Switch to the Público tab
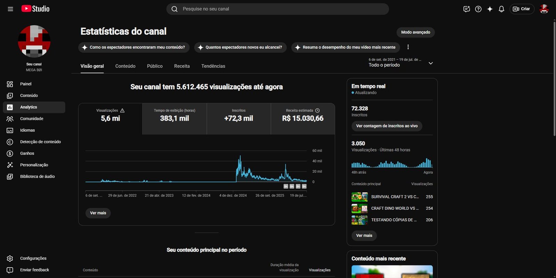 (155, 66)
